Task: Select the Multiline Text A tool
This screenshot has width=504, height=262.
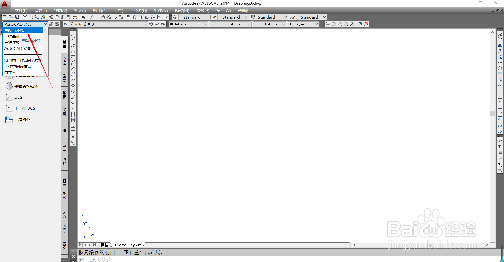Action: [73, 138]
